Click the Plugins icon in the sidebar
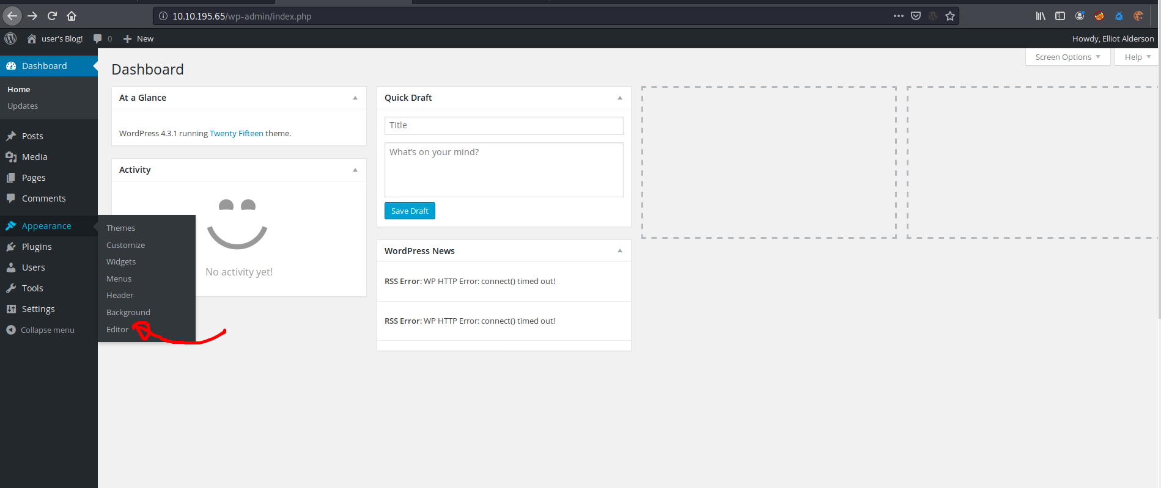The width and height of the screenshot is (1161, 488). (x=11, y=247)
